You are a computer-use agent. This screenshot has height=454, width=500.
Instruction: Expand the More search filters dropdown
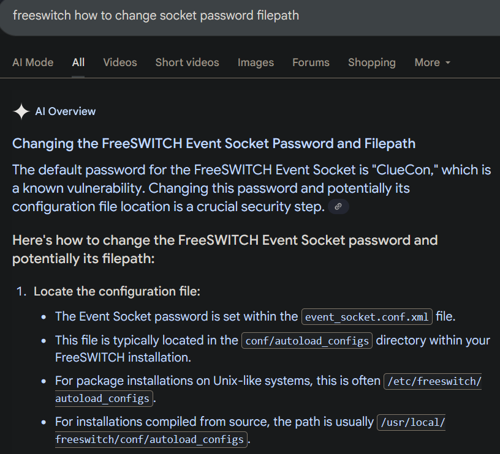[x=432, y=62]
